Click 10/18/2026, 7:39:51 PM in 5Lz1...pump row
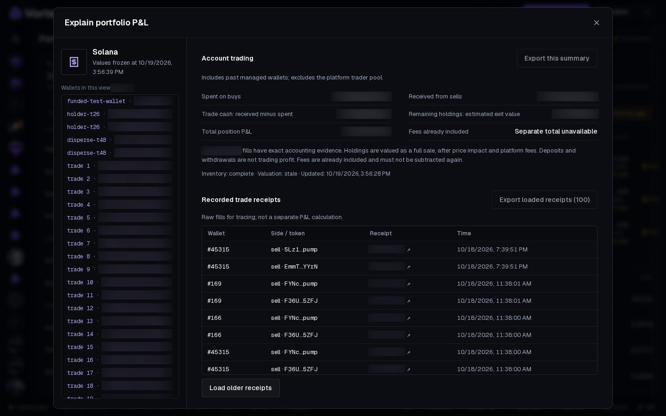This screenshot has width=666, height=416. [492, 250]
